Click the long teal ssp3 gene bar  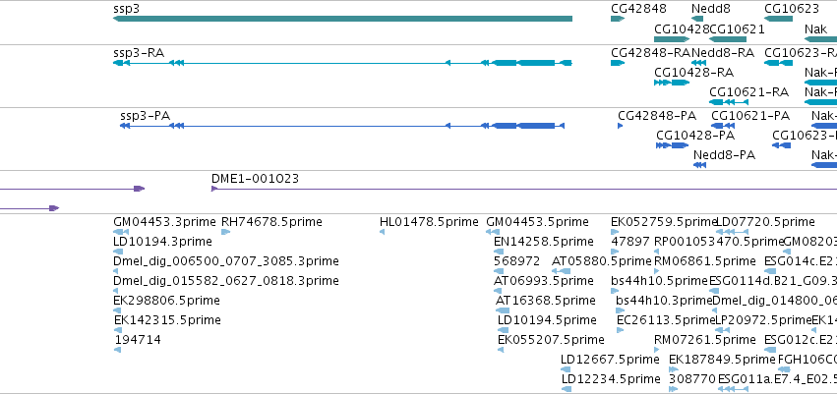[x=342, y=19]
